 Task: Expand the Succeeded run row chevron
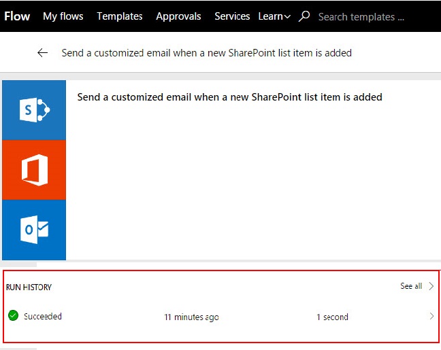tap(431, 316)
